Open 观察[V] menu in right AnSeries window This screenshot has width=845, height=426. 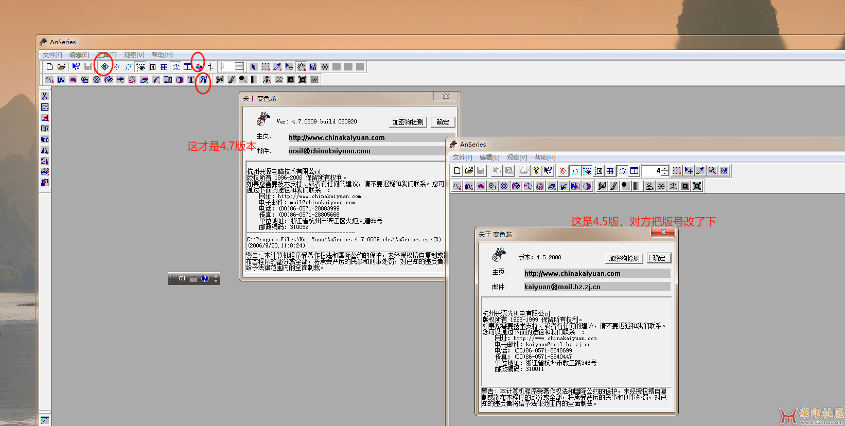pos(517,157)
